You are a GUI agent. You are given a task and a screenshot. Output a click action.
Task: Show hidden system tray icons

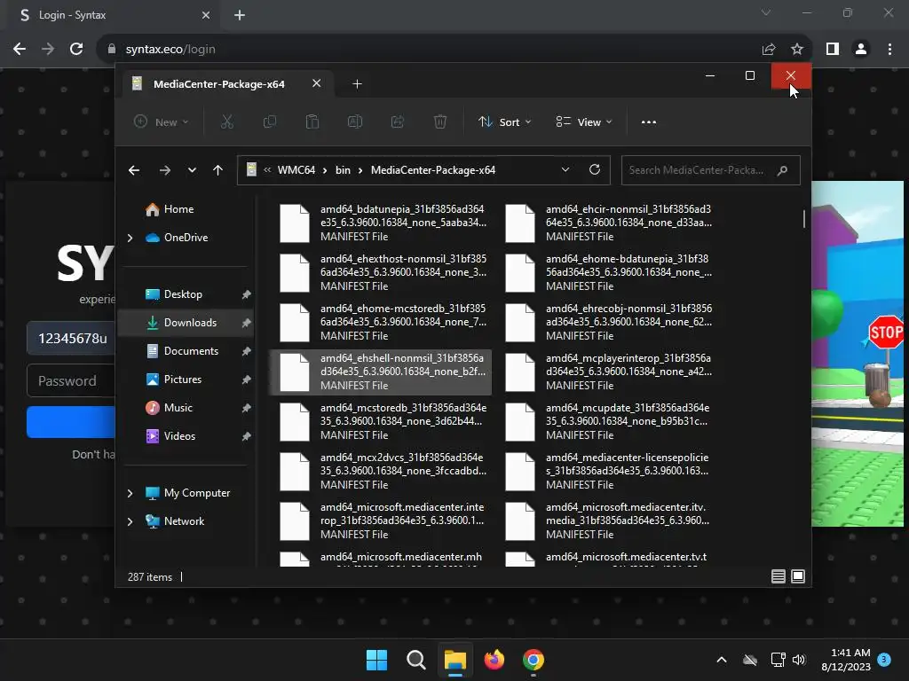(x=722, y=660)
